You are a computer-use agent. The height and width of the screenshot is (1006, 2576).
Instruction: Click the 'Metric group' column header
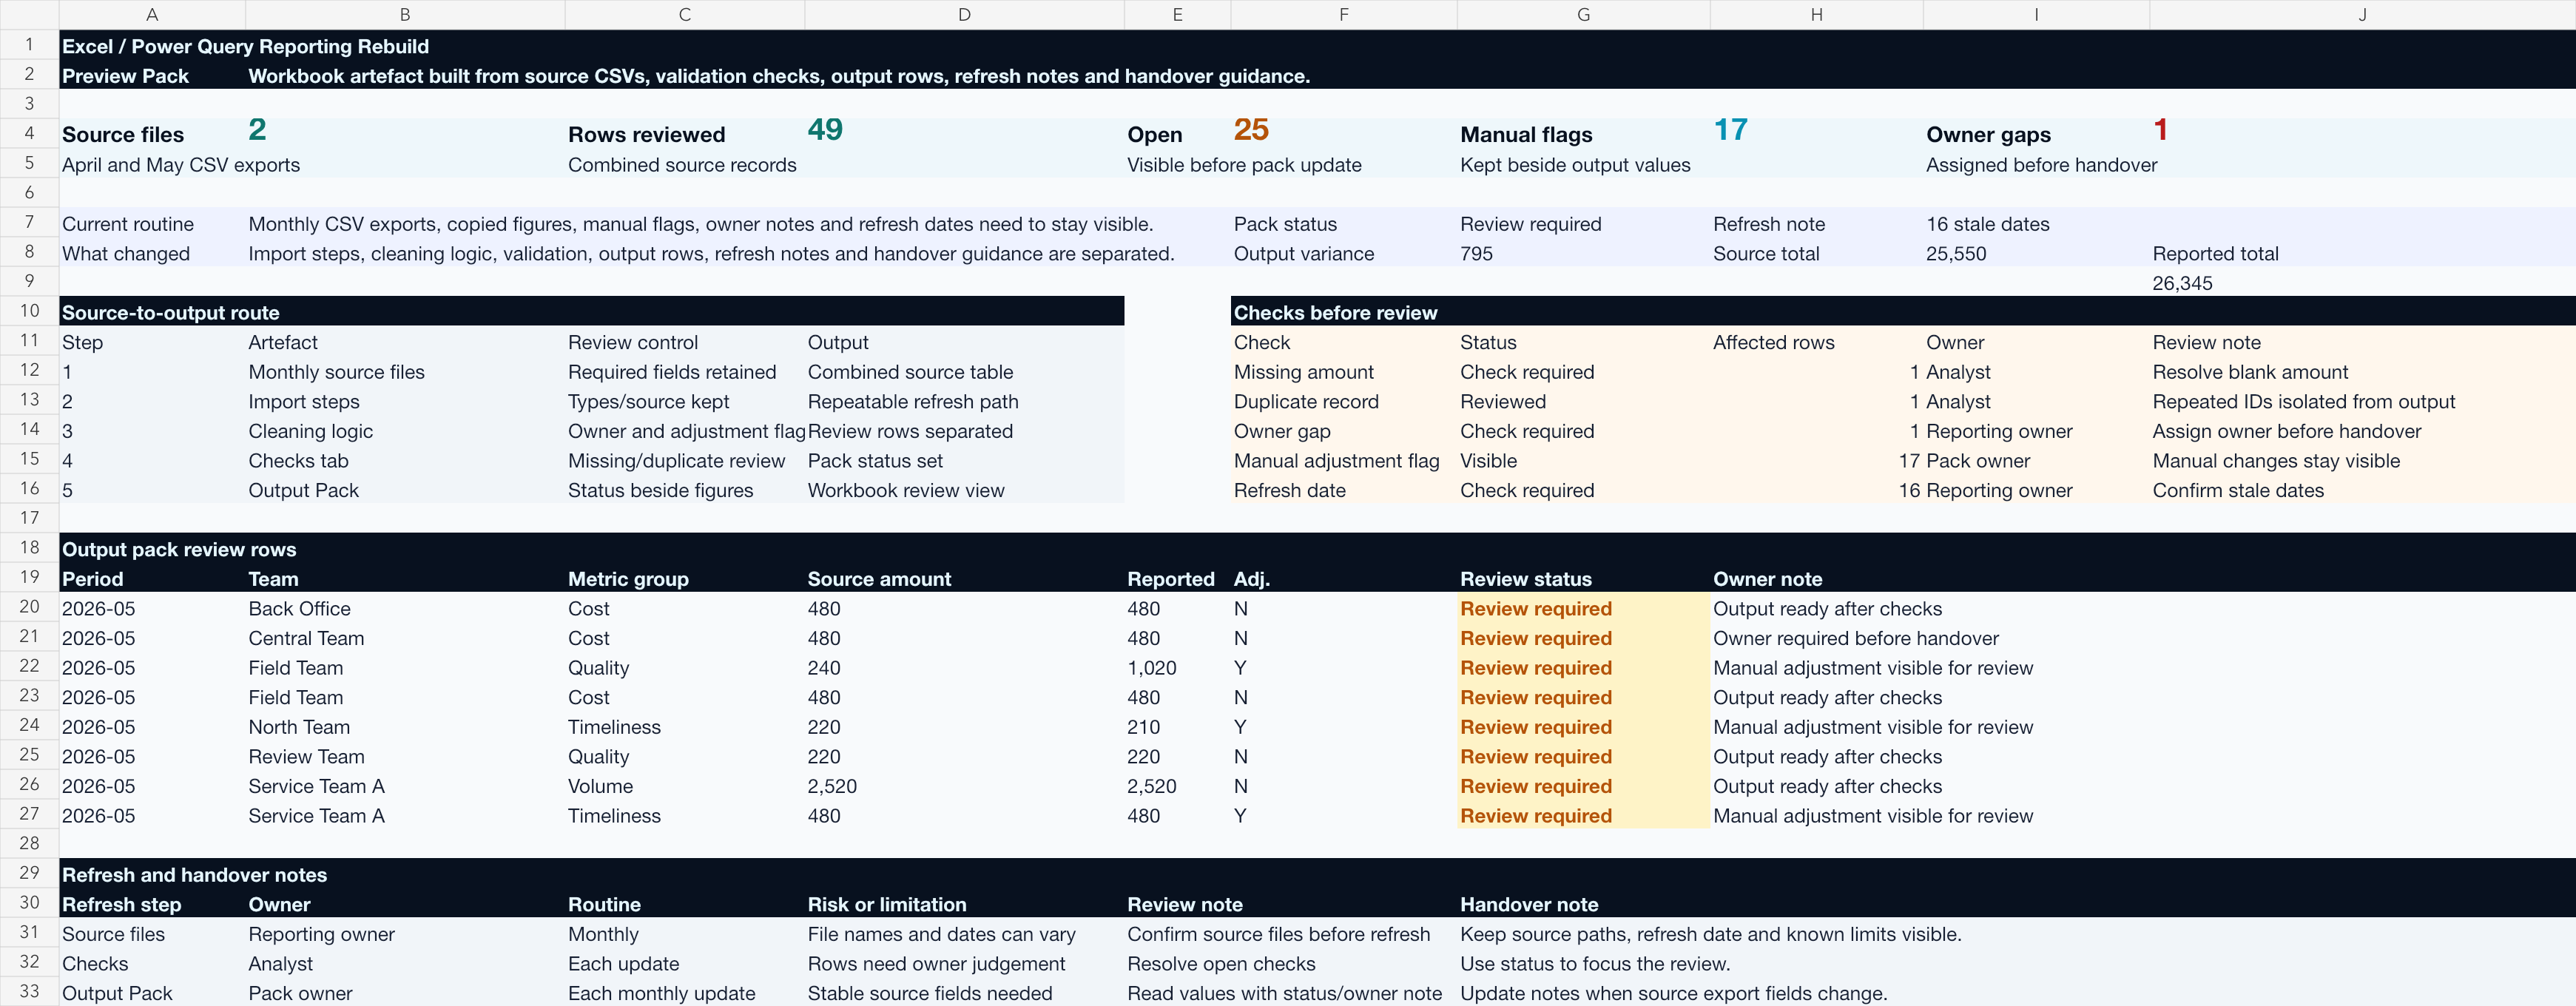pyautogui.click(x=628, y=579)
